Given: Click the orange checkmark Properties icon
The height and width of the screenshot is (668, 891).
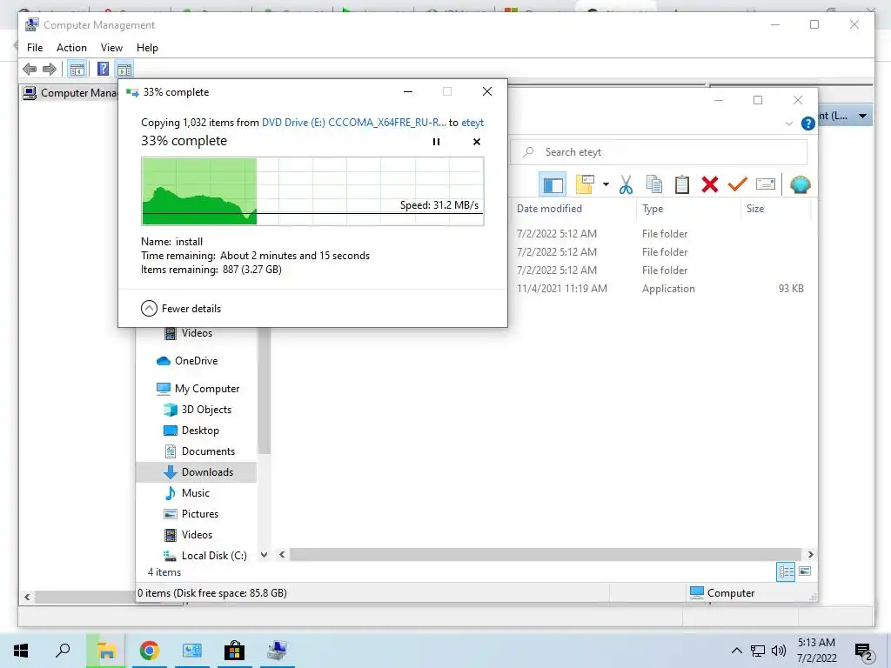Looking at the screenshot, I should click(738, 184).
